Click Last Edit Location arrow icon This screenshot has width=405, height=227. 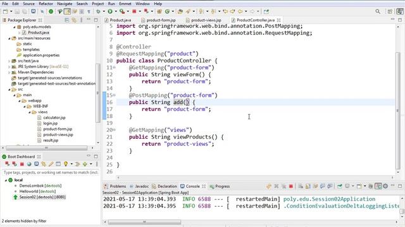click(225, 11)
